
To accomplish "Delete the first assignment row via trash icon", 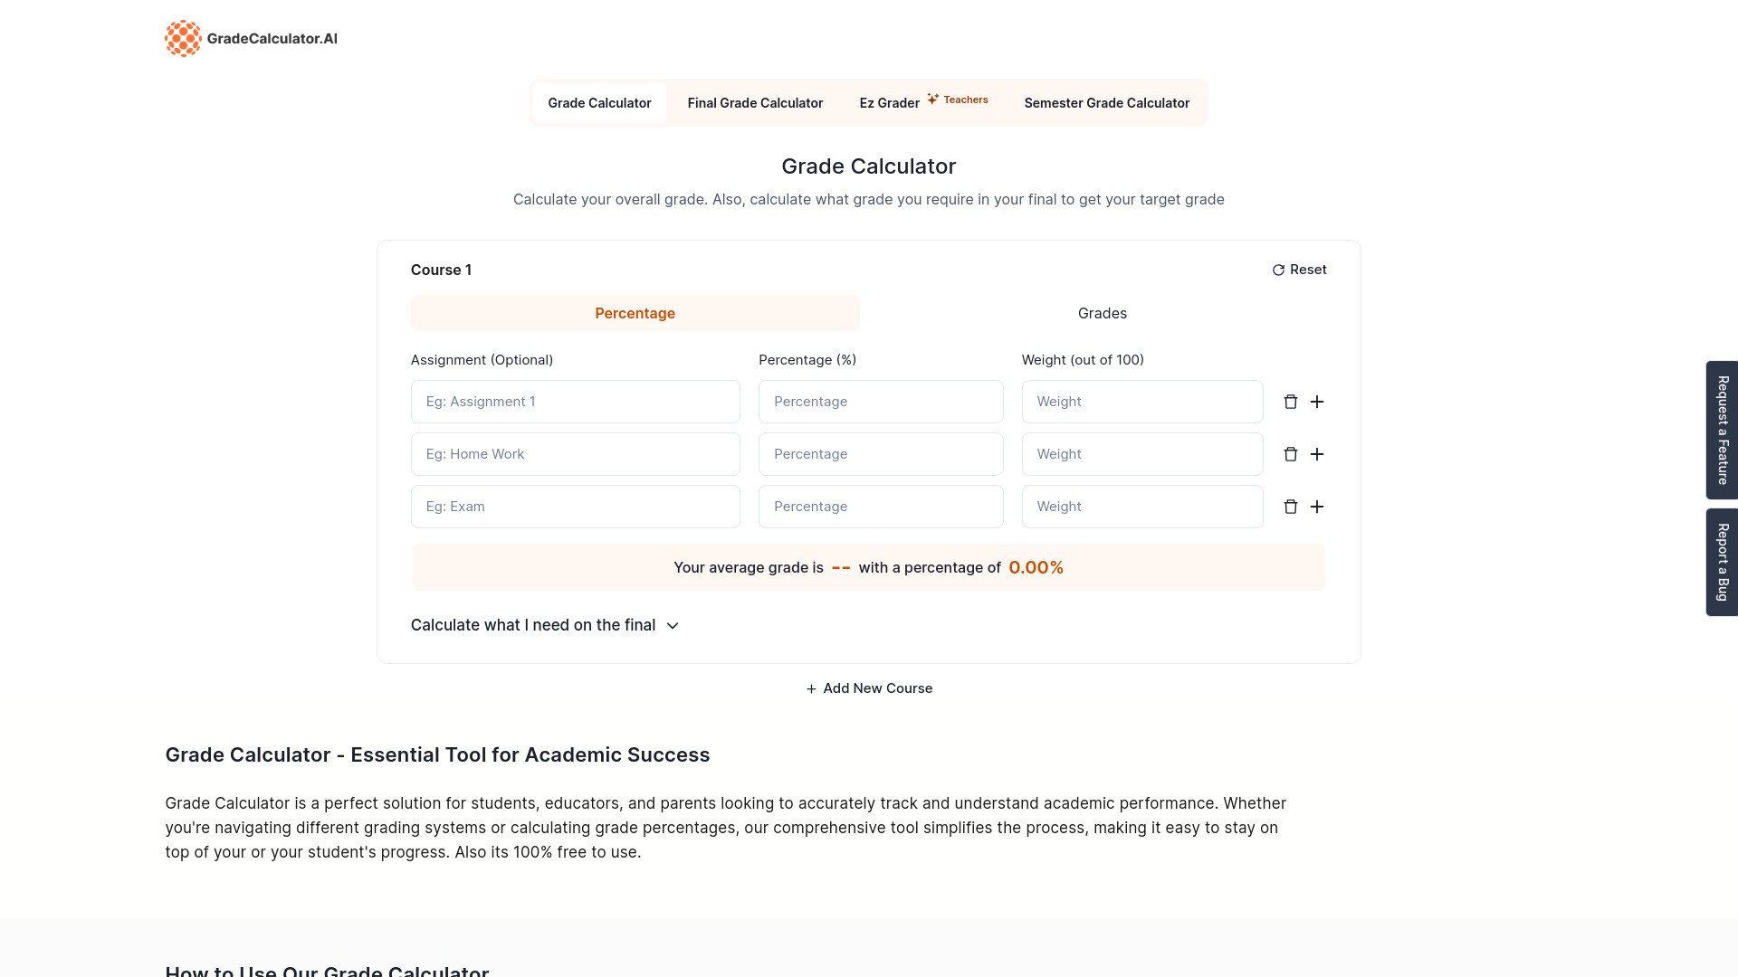I will coord(1291,401).
